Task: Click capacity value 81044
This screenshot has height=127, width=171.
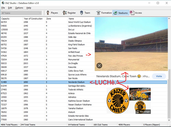Action: click(x=4, y=86)
